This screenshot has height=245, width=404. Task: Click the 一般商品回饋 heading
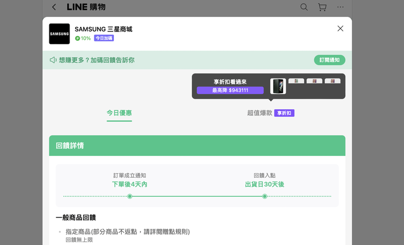[x=76, y=218]
